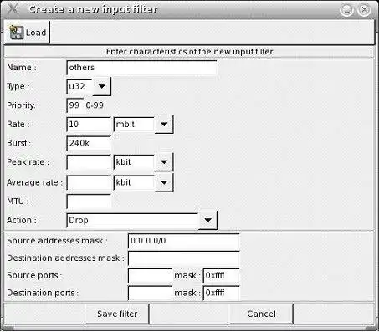379x332 pixels.
Task: Click the 'Average rate :' label
Action: click(34, 182)
